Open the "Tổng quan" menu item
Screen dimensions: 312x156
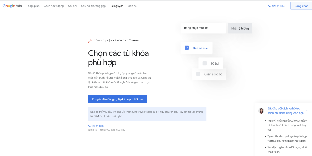33,6
